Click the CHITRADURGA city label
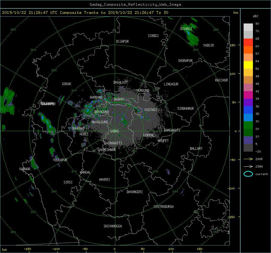Image resolution: width=271 pixels, height=253 pixels. [164, 207]
